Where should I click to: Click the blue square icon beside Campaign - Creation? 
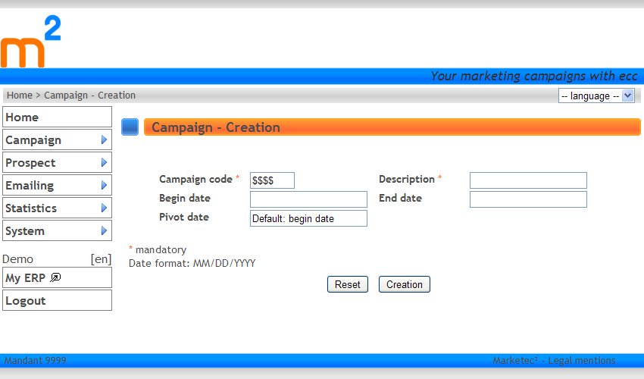130,127
